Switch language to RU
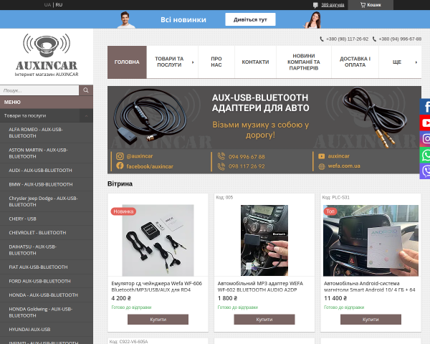Image resolution: width=430 pixels, height=344 pixels. coord(59,5)
